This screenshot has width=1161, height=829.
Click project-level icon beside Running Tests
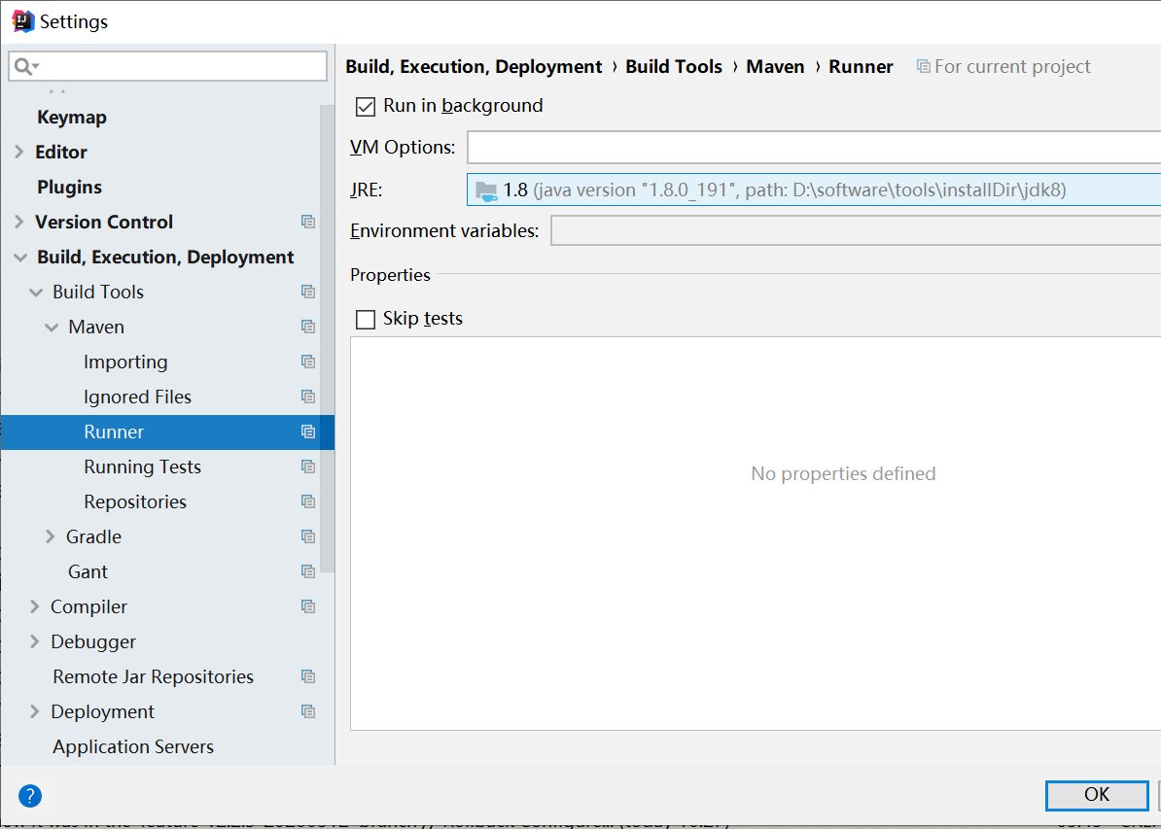pos(308,466)
